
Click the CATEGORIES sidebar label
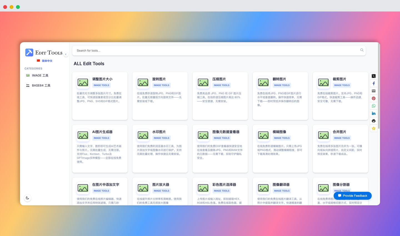pos(33,68)
